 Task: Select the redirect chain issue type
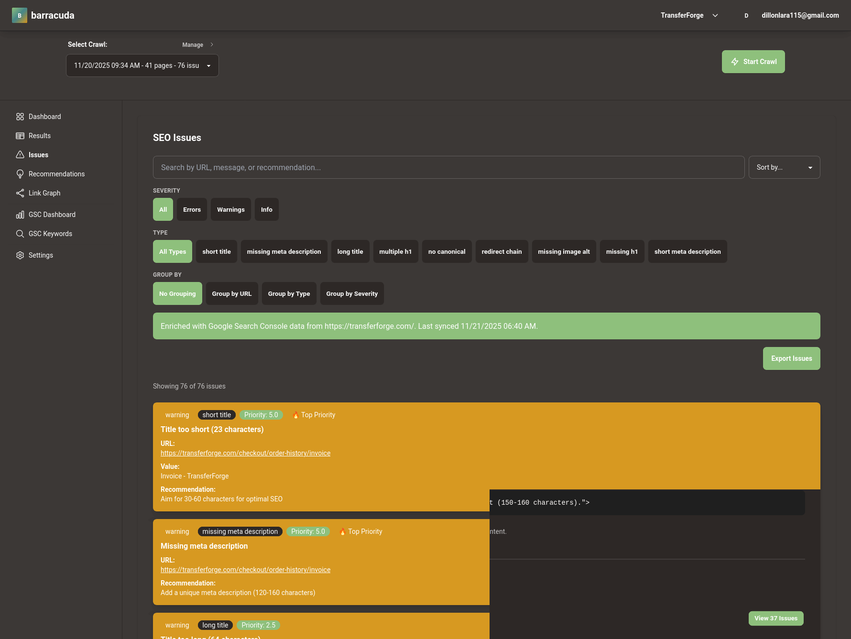(502, 251)
